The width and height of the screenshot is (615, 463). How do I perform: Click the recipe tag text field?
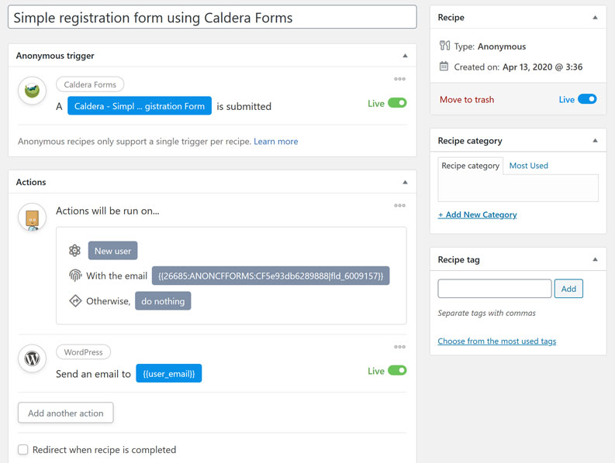click(x=495, y=289)
